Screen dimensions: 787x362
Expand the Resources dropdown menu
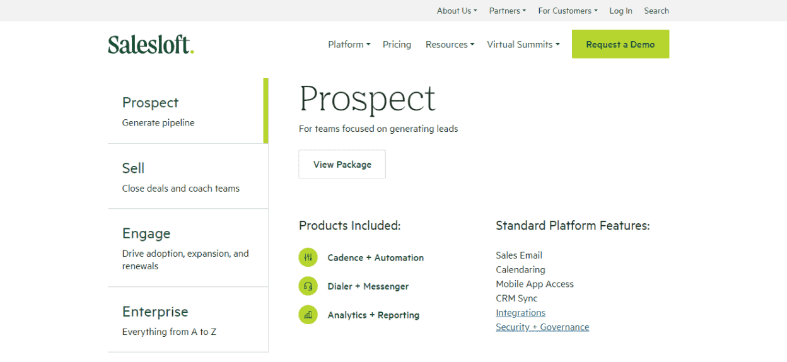tap(450, 44)
